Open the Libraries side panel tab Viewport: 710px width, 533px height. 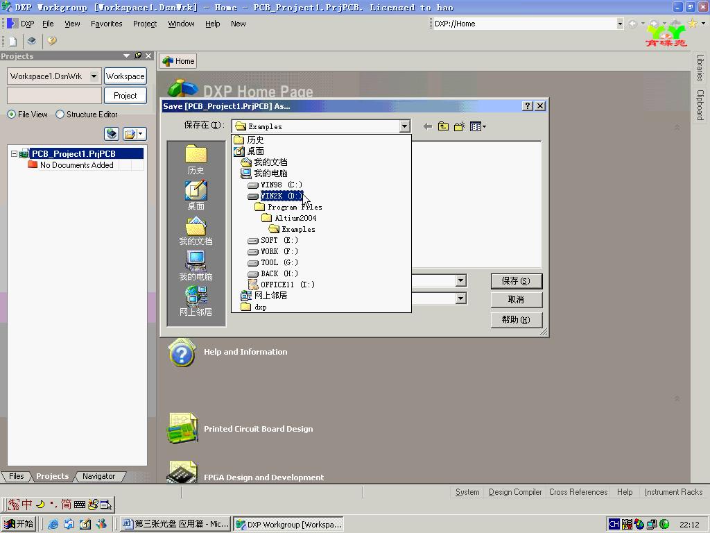pos(700,67)
